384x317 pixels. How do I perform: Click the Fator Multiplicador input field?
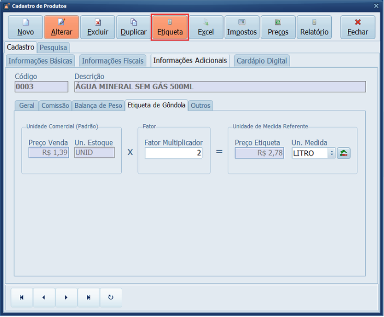pyautogui.click(x=173, y=153)
